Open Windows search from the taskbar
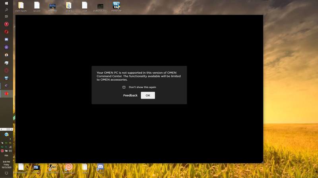This screenshot has width=318, height=178. tap(6, 9)
